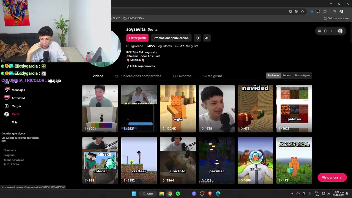The image size is (352, 198).
Task: Click the translate page icon in address bar
Action: tap(296, 12)
